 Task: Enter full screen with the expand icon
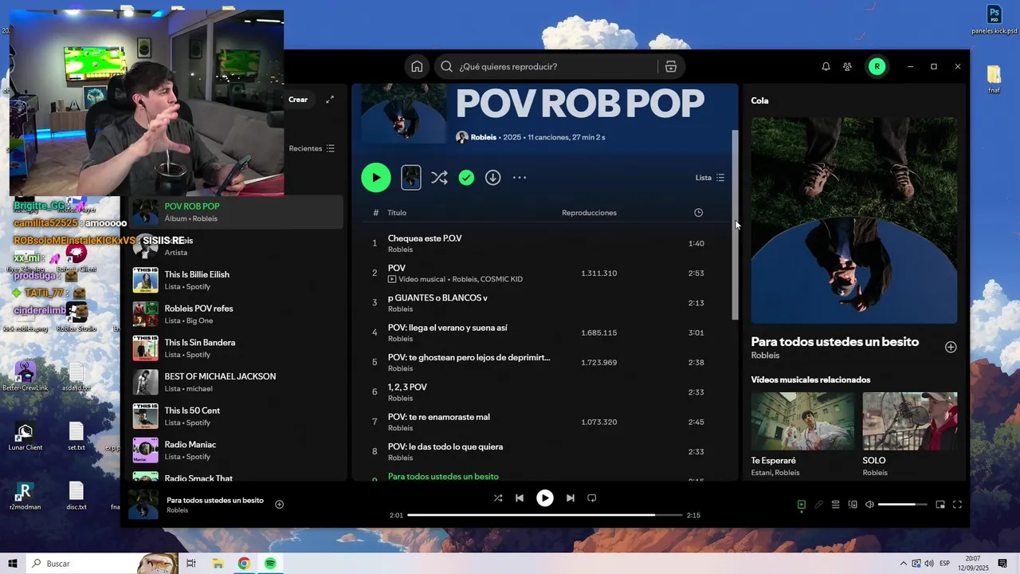pos(957,505)
